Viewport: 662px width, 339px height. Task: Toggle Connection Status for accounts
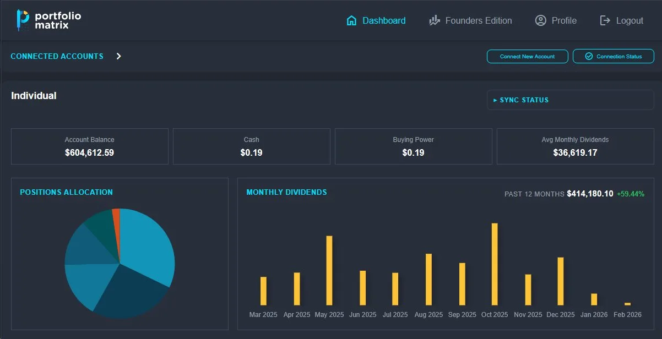pyautogui.click(x=613, y=56)
